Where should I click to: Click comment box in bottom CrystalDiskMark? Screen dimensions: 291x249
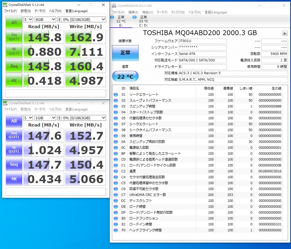56,191
